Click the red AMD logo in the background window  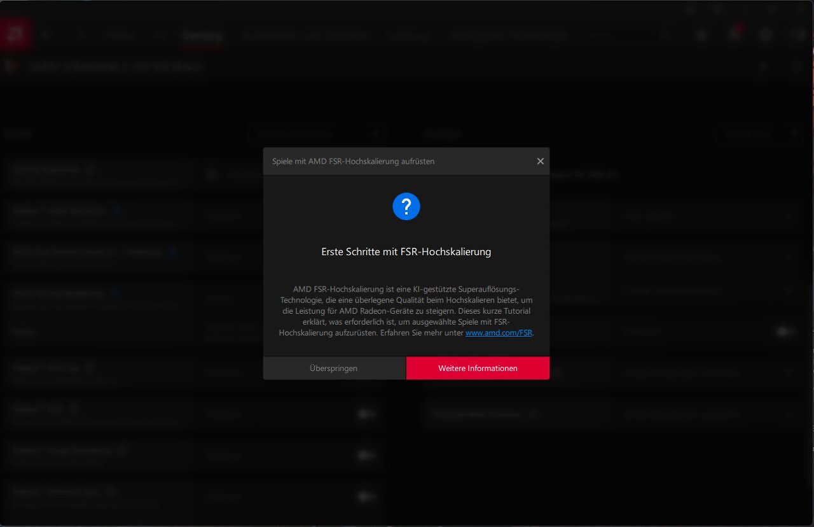point(15,34)
